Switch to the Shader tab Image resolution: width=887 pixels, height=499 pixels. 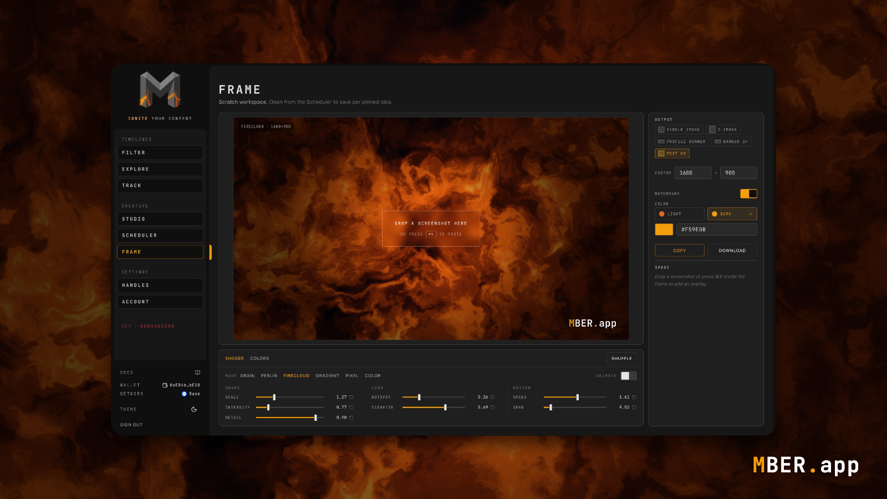(235, 358)
